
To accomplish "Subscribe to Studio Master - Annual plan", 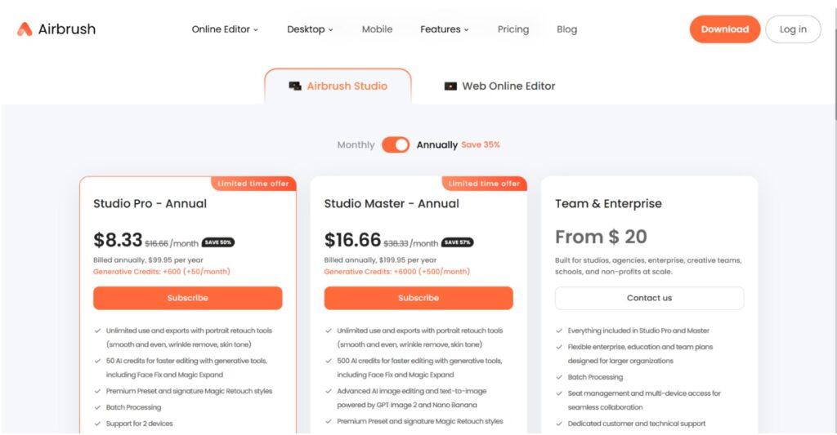I will tap(418, 298).
